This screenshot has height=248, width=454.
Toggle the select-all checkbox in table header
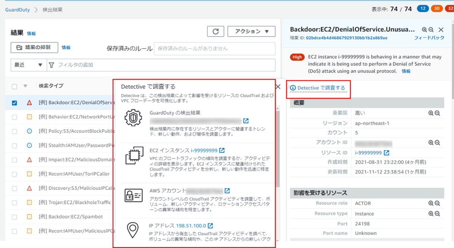click(14, 86)
